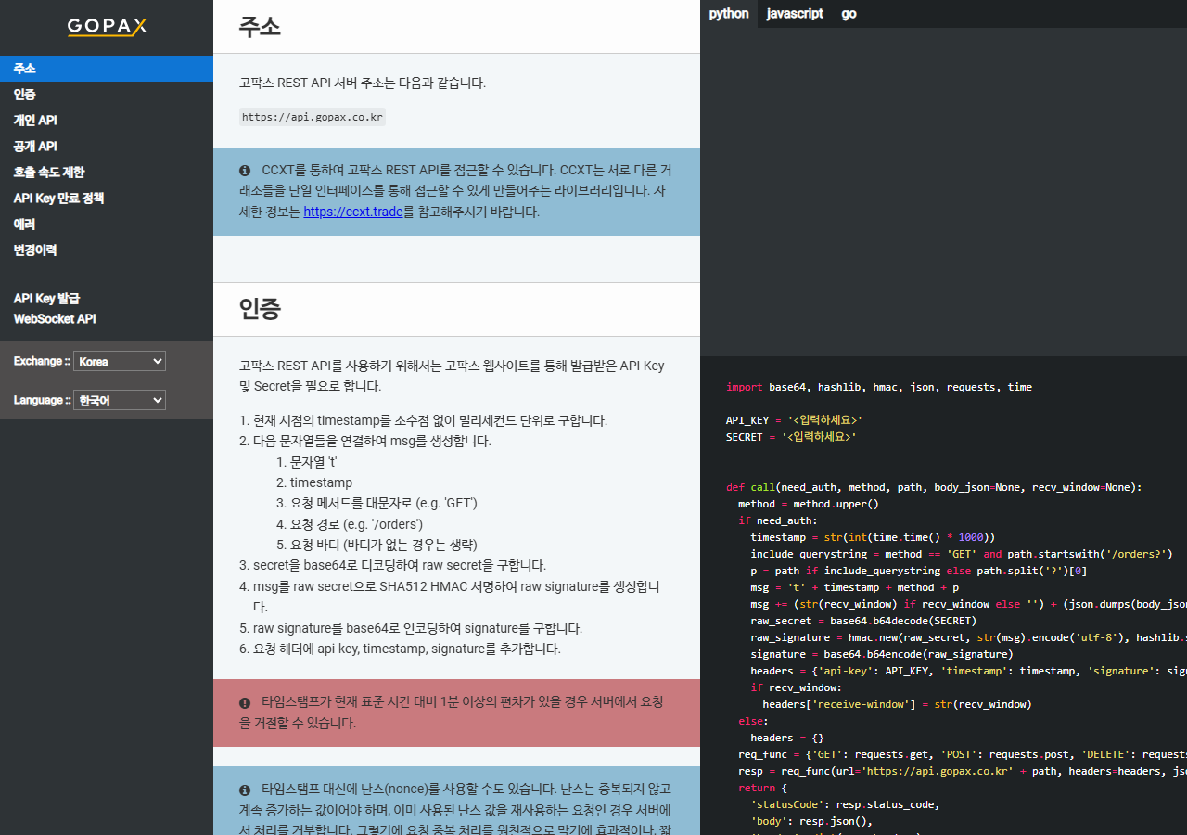The image size is (1187, 835).
Task: Go to API Key 만료 정책
Action: pyautogui.click(x=107, y=199)
